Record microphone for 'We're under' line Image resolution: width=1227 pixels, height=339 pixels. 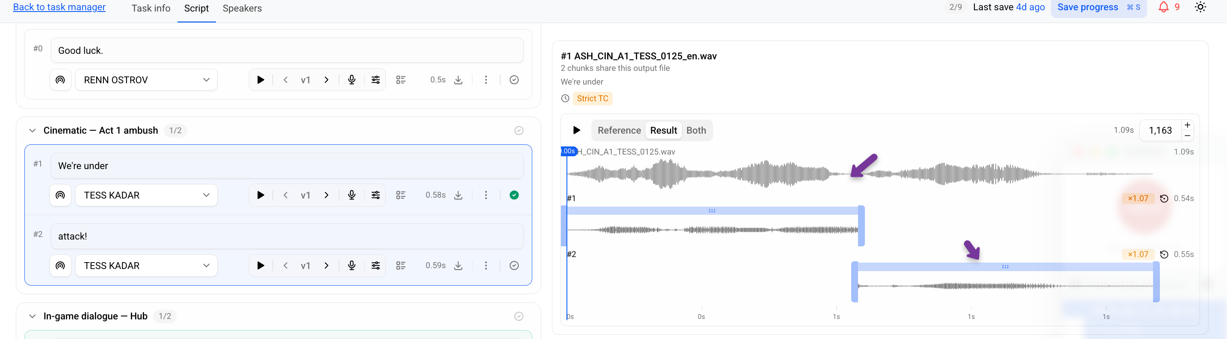(x=351, y=195)
